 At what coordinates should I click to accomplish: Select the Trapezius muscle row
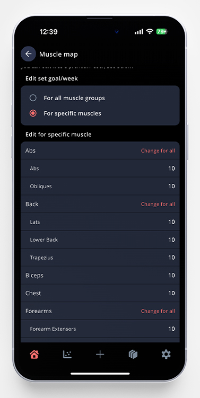pyautogui.click(x=100, y=258)
